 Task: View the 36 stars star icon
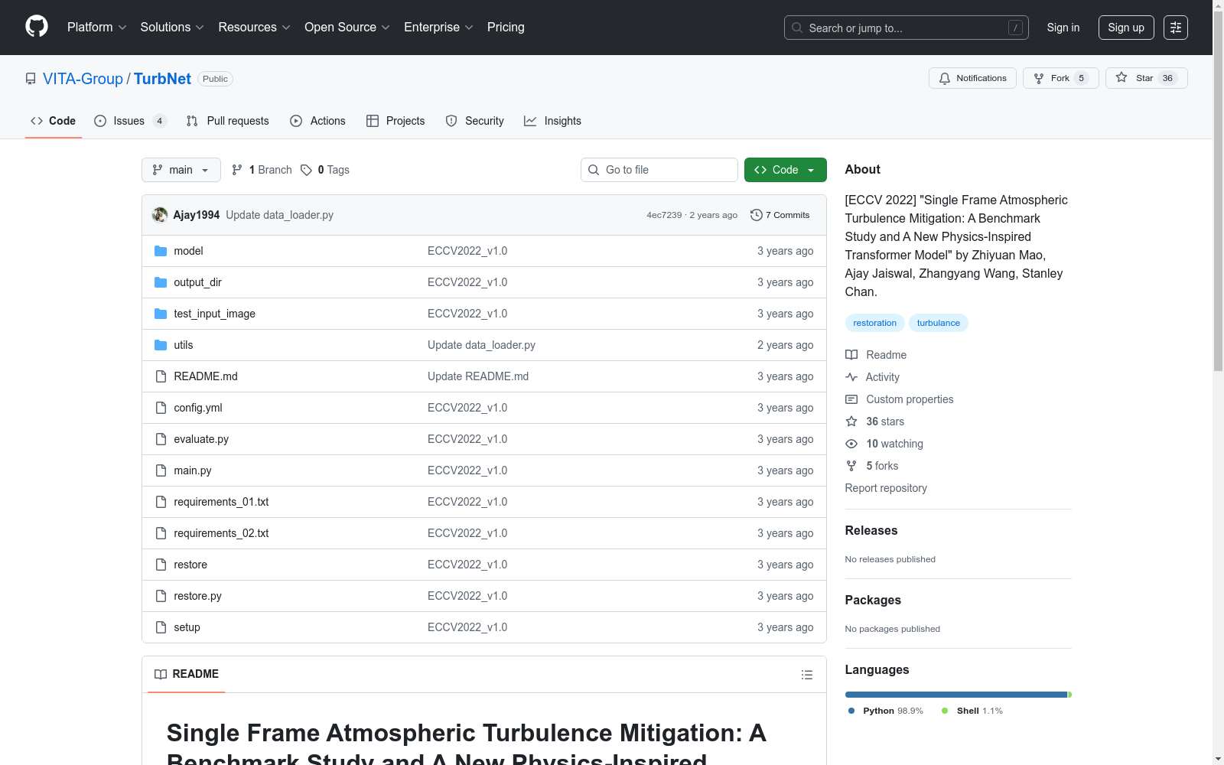(x=851, y=422)
